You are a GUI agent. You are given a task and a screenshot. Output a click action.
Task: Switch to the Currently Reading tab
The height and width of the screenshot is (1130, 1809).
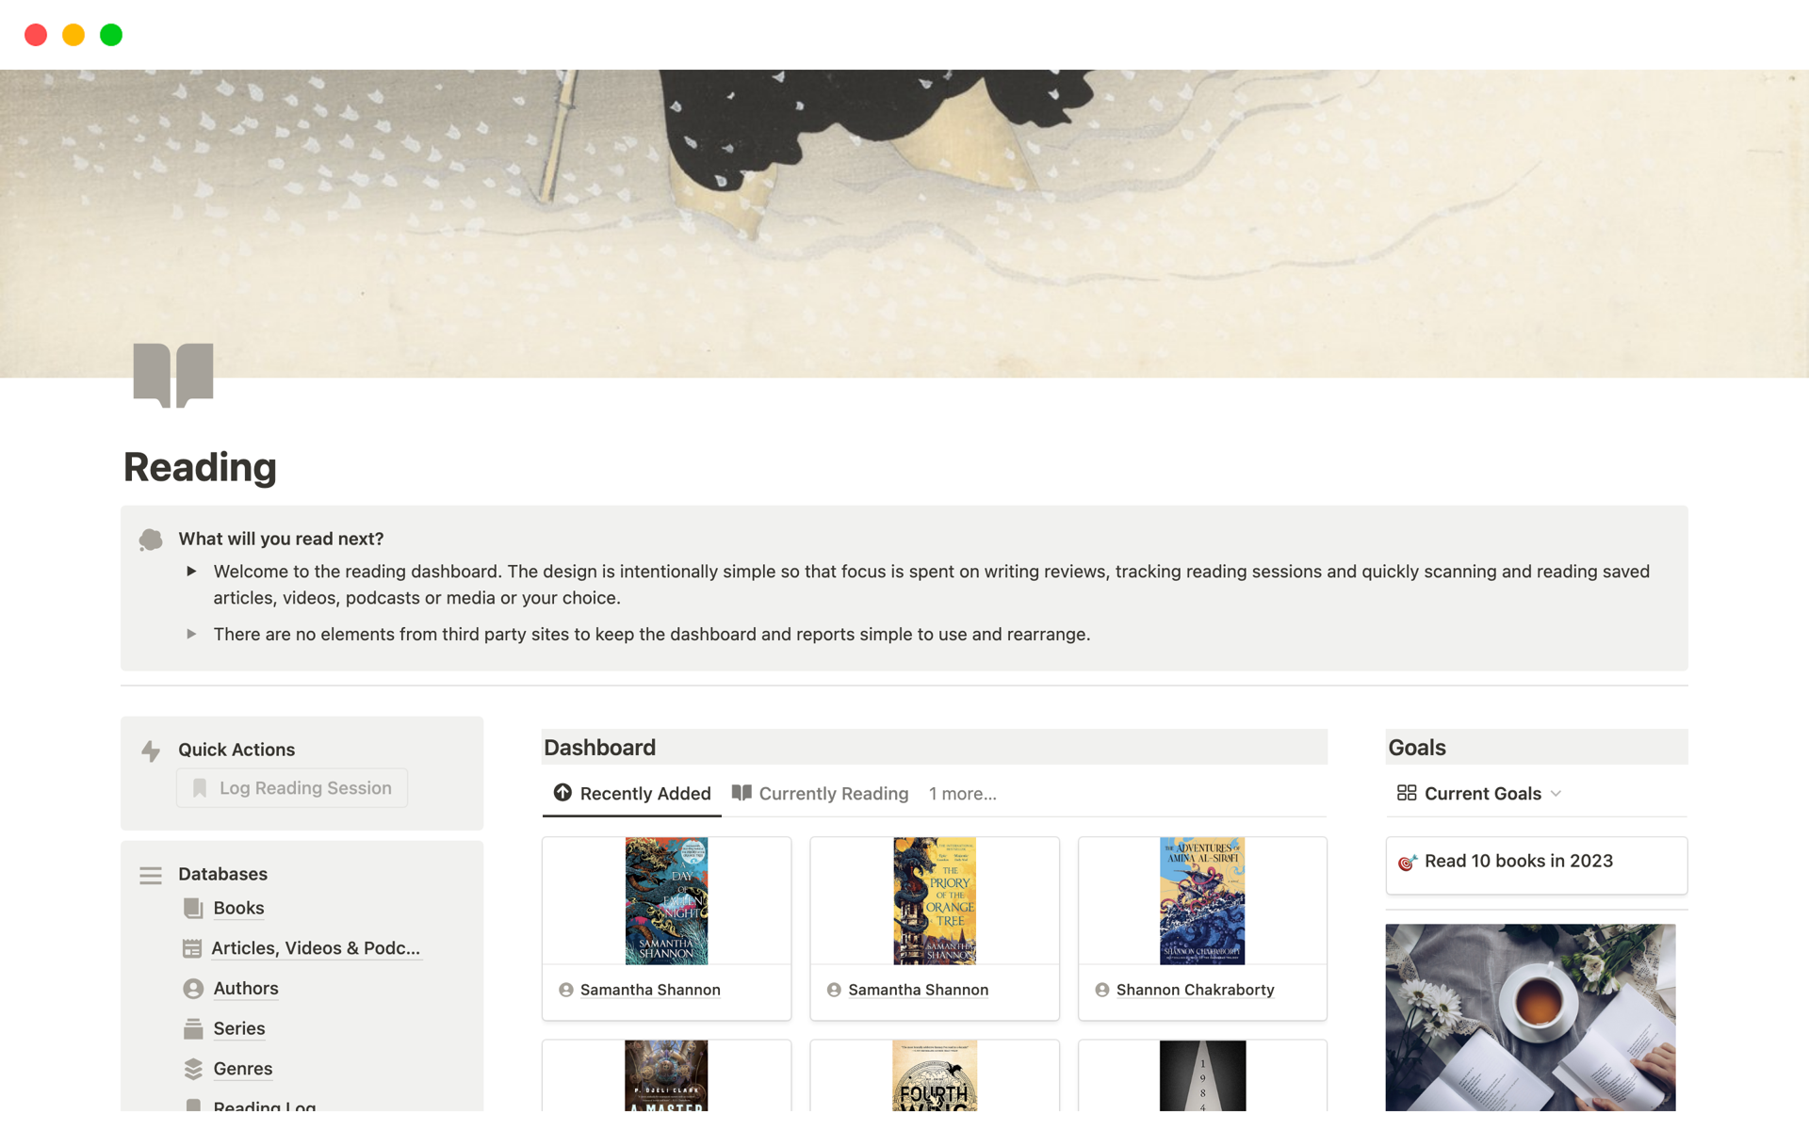pyautogui.click(x=821, y=794)
